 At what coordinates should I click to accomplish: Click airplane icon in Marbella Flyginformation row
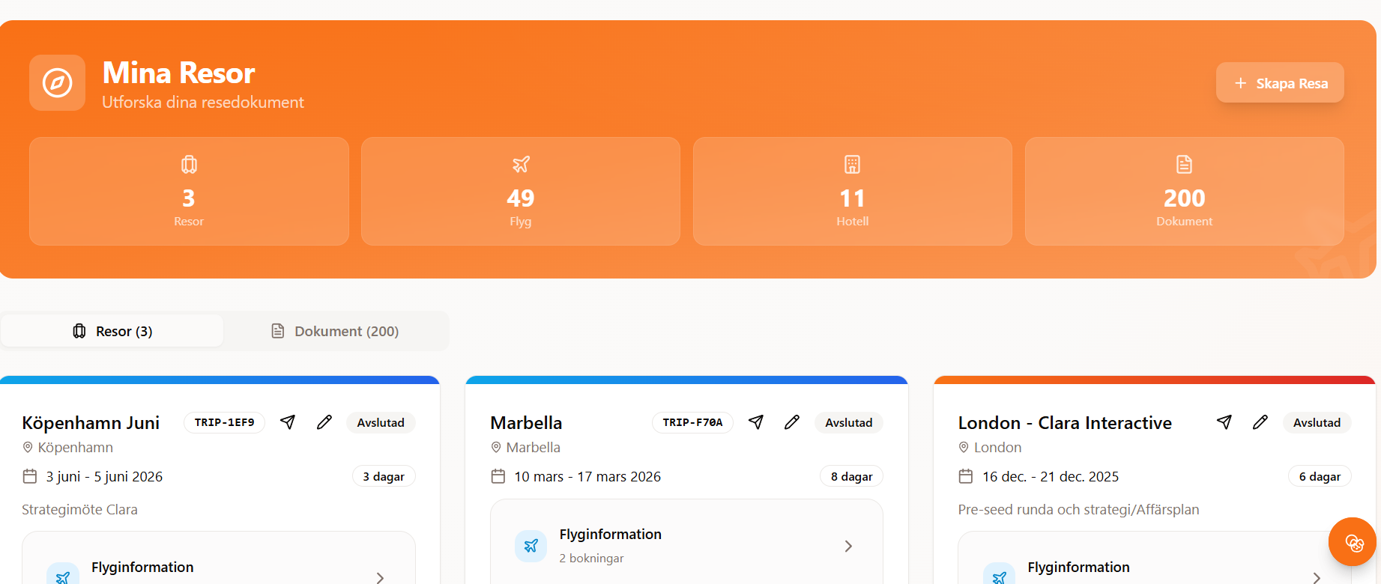tap(531, 546)
